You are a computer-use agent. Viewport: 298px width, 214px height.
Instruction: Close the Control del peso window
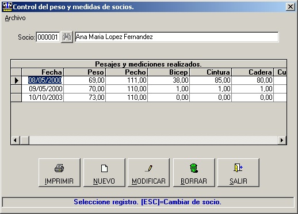click(291, 7)
